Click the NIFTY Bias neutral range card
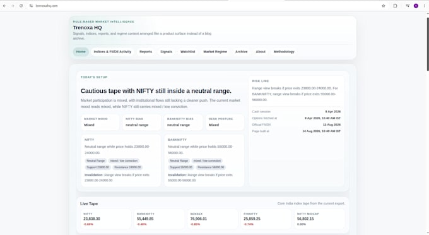 click(x=141, y=122)
